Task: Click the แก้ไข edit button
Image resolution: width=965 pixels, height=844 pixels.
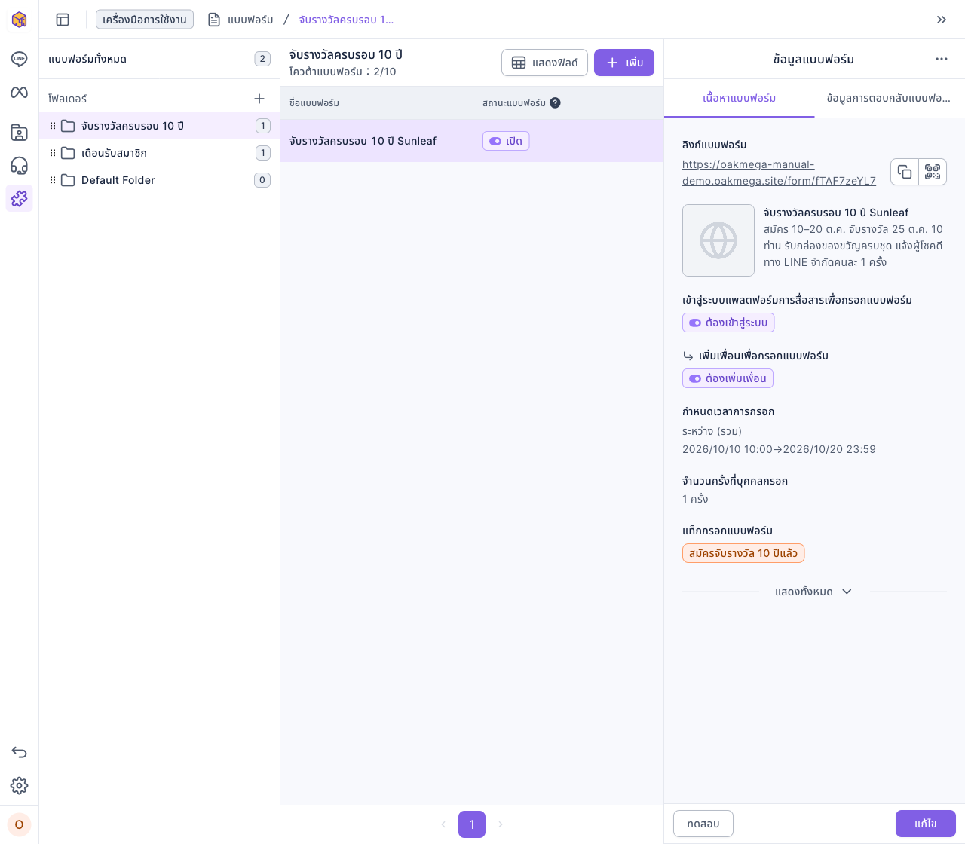Action: pos(925,824)
